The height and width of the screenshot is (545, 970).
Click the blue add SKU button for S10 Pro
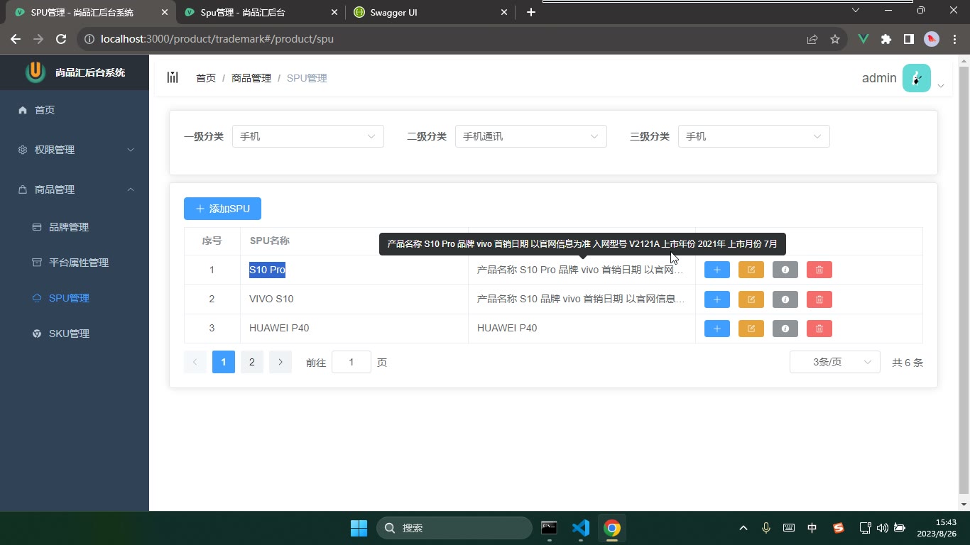click(716, 270)
